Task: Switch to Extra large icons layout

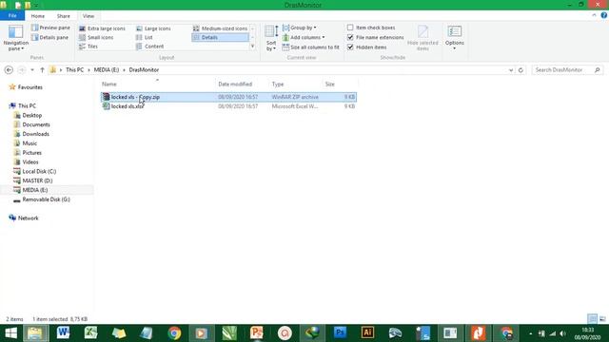Action: (x=102, y=28)
